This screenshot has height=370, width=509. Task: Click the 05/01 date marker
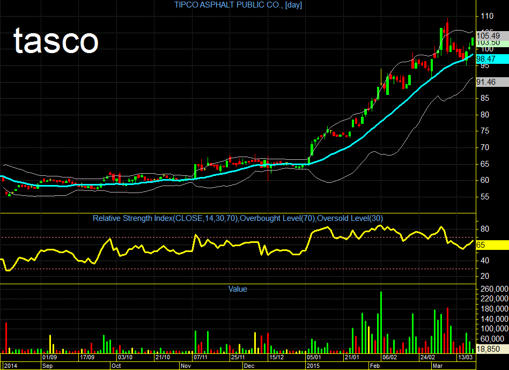click(x=314, y=357)
